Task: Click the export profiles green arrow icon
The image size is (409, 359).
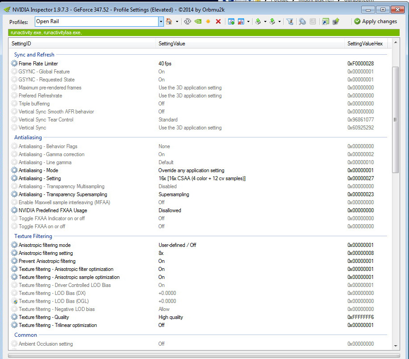Action: pos(258,21)
